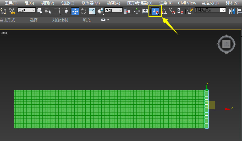Select the Bind to Space Warp tool
Image resolution: width=242 pixels, height=141 pixels.
point(12,11)
